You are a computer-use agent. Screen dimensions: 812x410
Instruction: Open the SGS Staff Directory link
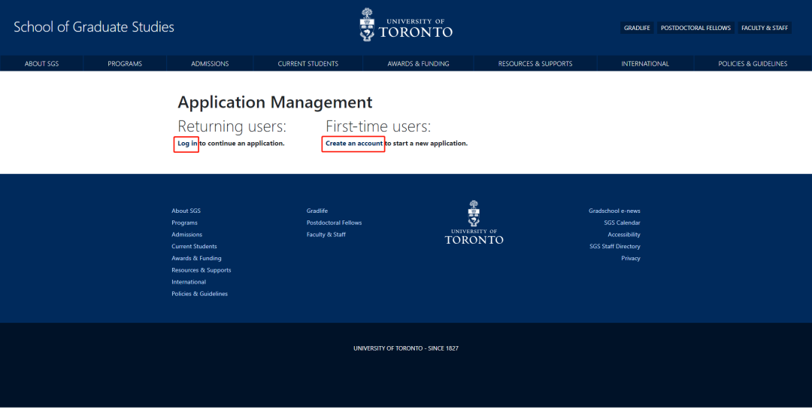point(615,247)
